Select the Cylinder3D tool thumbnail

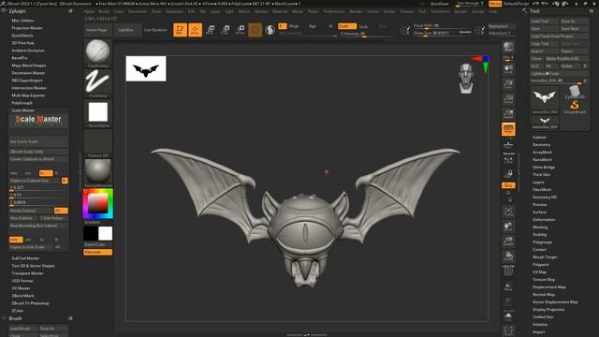coord(575,92)
